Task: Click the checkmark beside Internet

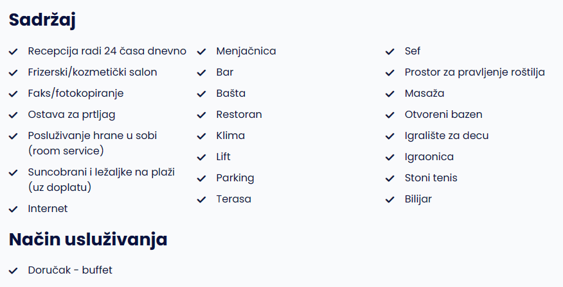Action: click(13, 209)
